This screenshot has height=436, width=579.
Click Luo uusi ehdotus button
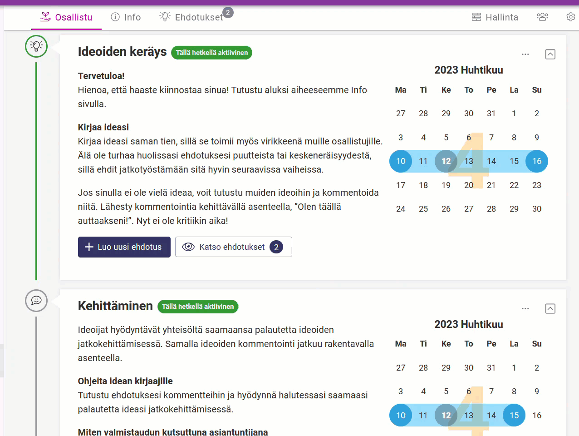click(124, 247)
